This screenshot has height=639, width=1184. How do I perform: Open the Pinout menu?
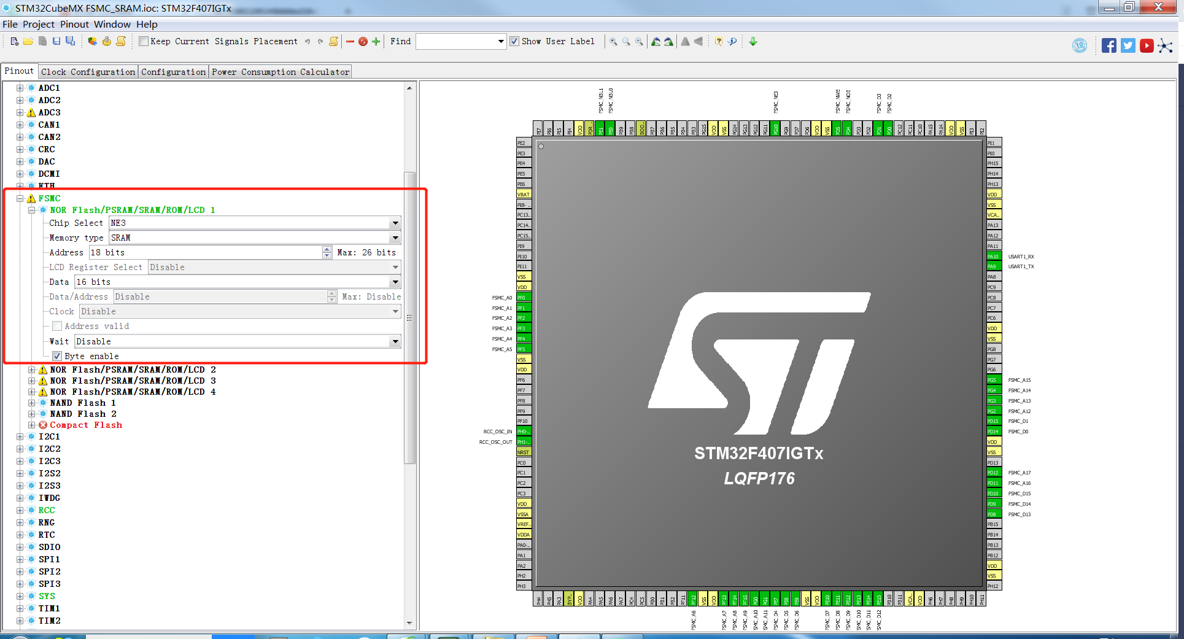pyautogui.click(x=74, y=25)
